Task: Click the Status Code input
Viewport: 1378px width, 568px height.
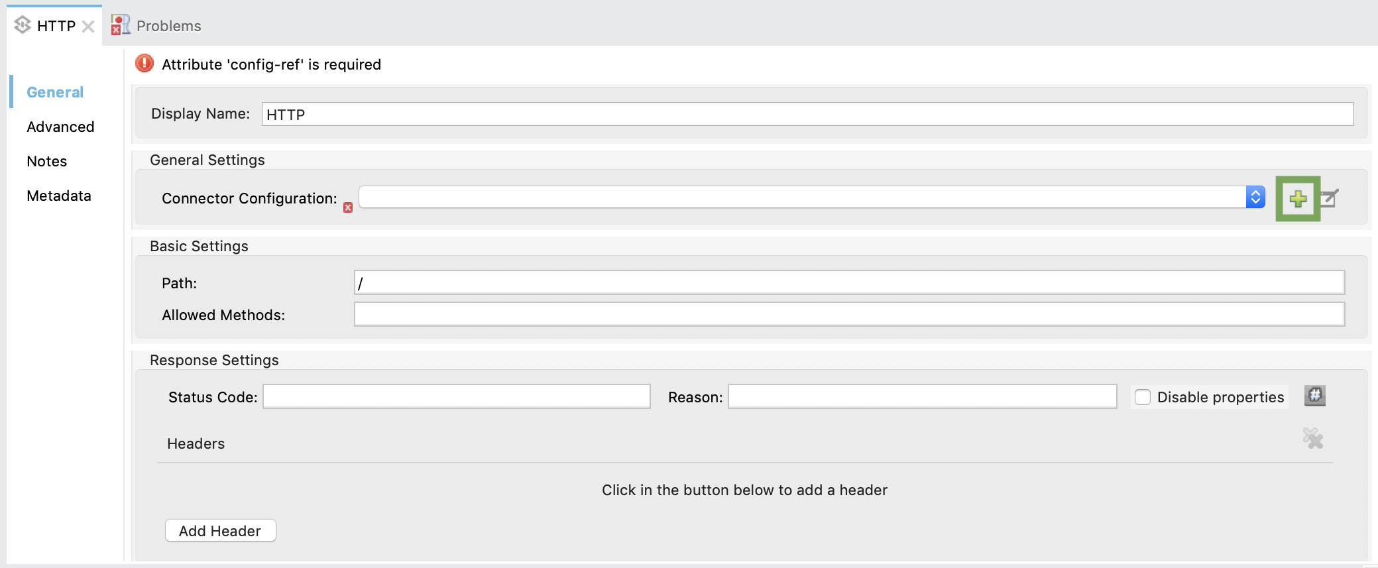Action: (456, 396)
